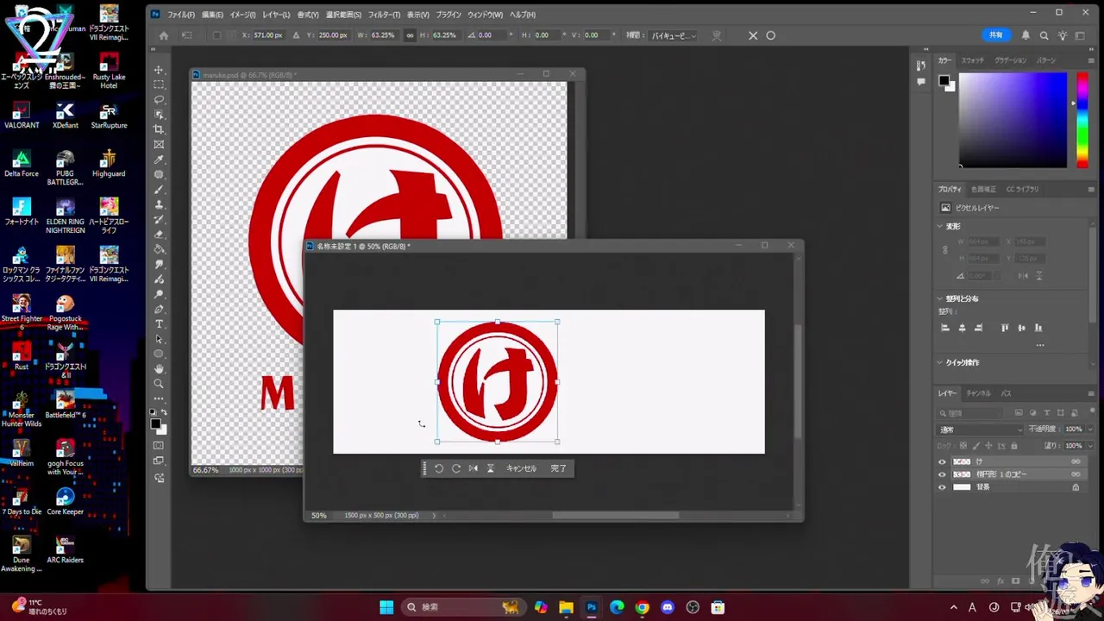Open the search icon at top right
This screenshot has height=621, width=1104.
pyautogui.click(x=1044, y=35)
